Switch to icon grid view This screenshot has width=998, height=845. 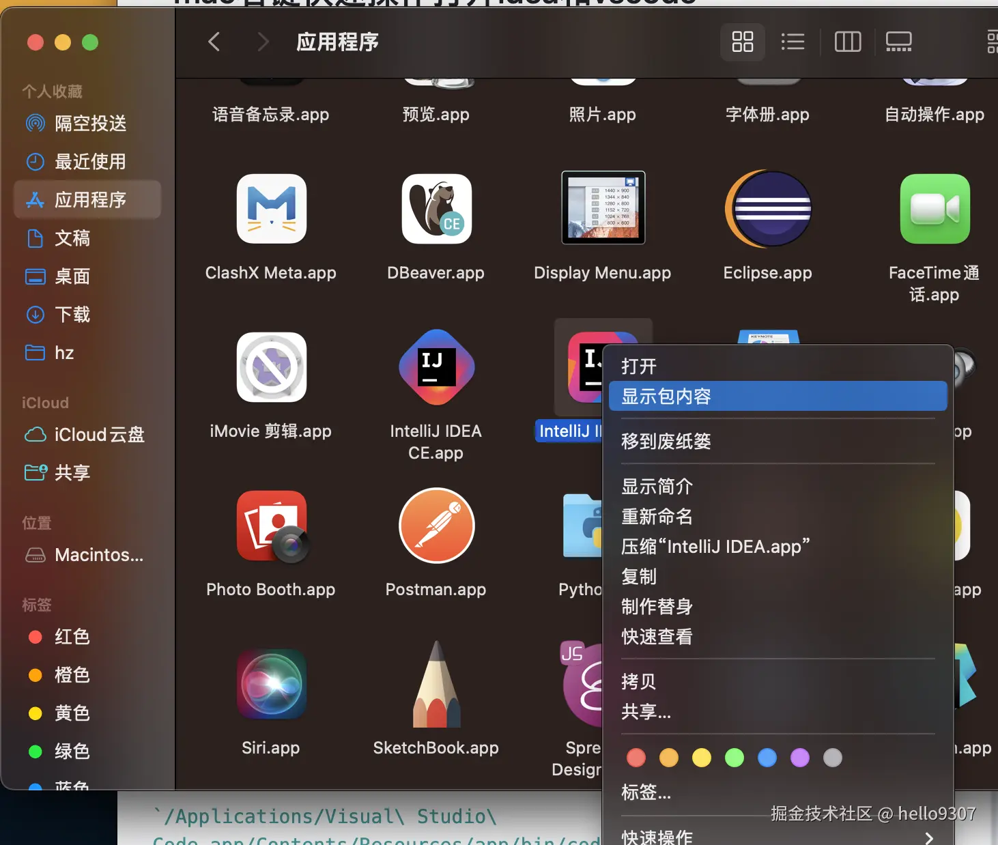743,42
